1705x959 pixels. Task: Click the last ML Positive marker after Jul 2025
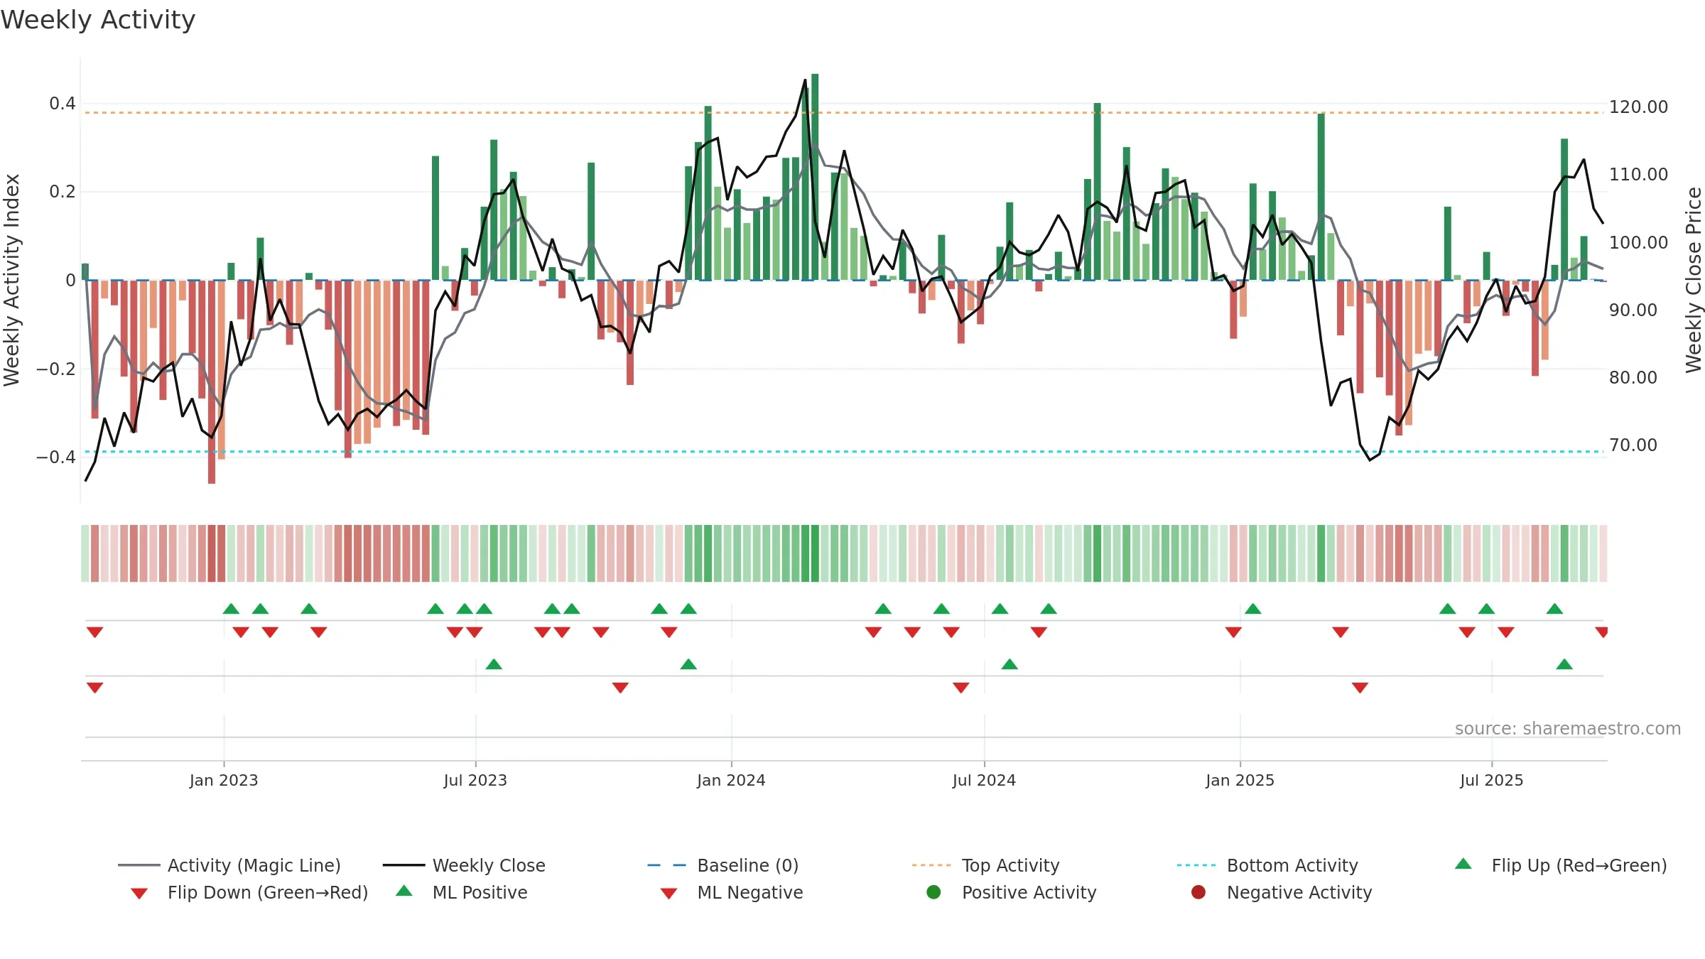point(1564,664)
